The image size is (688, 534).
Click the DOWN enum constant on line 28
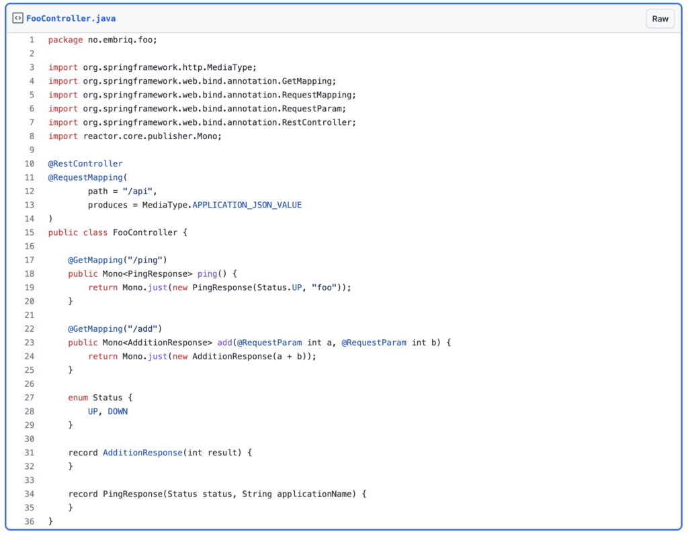point(118,410)
